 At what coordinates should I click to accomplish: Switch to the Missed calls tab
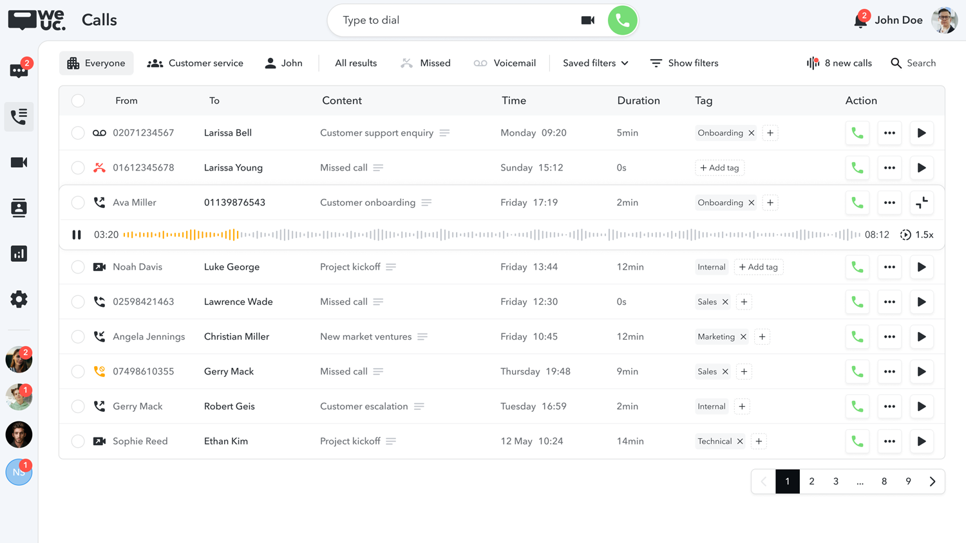pos(426,63)
